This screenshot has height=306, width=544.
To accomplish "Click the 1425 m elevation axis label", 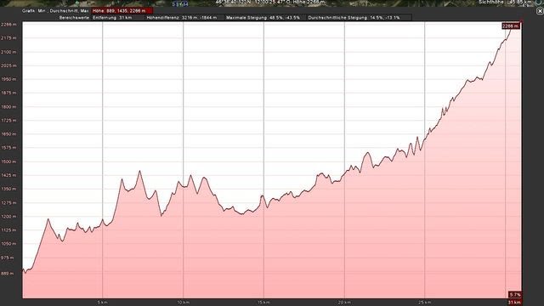I will [8, 175].
